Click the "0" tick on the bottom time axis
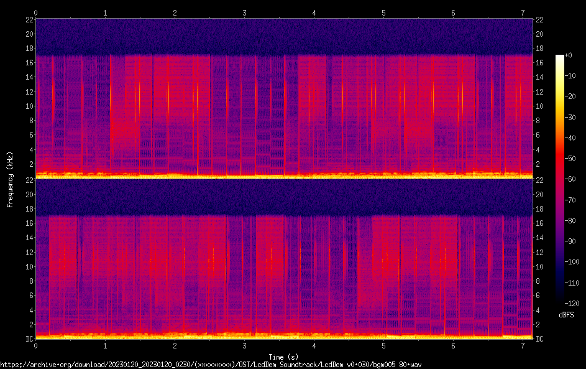Image resolution: width=586 pixels, height=369 pixels. pyautogui.click(x=36, y=345)
